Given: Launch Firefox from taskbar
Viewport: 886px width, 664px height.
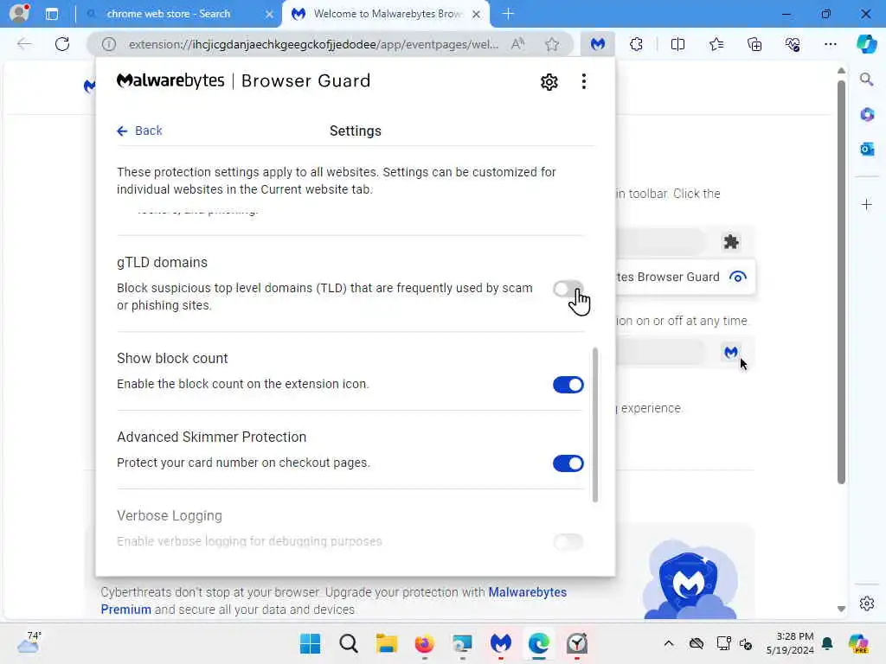Looking at the screenshot, I should pos(424,643).
